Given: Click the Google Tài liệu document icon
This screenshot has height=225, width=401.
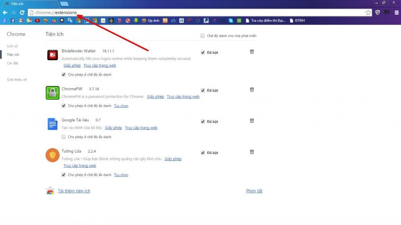Looking at the screenshot, I should pos(52,124).
